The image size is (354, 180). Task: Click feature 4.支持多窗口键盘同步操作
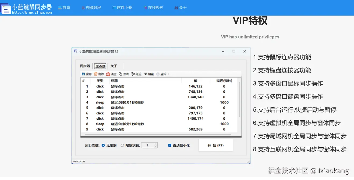[x=288, y=96]
